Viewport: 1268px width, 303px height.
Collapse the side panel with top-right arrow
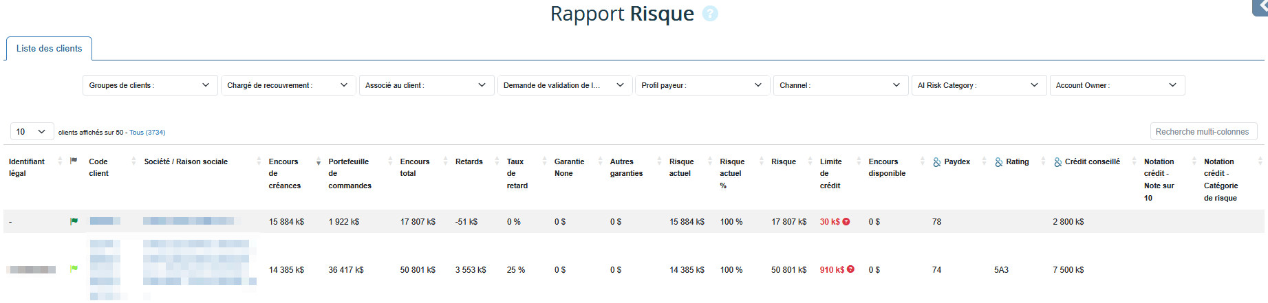[1261, 5]
